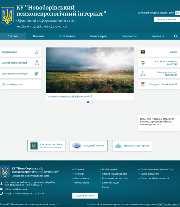Open the Президент України banner link
The width and height of the screenshot is (180, 207).
pos(46,146)
